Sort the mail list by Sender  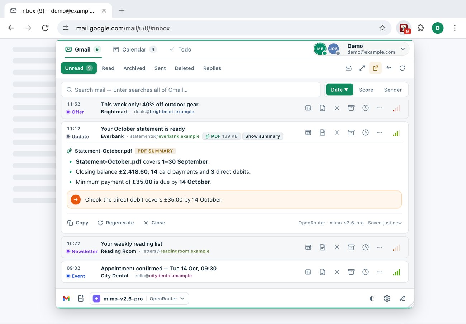click(393, 90)
